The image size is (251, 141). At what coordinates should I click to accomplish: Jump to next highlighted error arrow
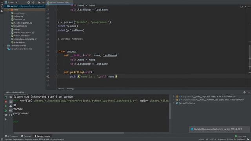pos(249,7)
